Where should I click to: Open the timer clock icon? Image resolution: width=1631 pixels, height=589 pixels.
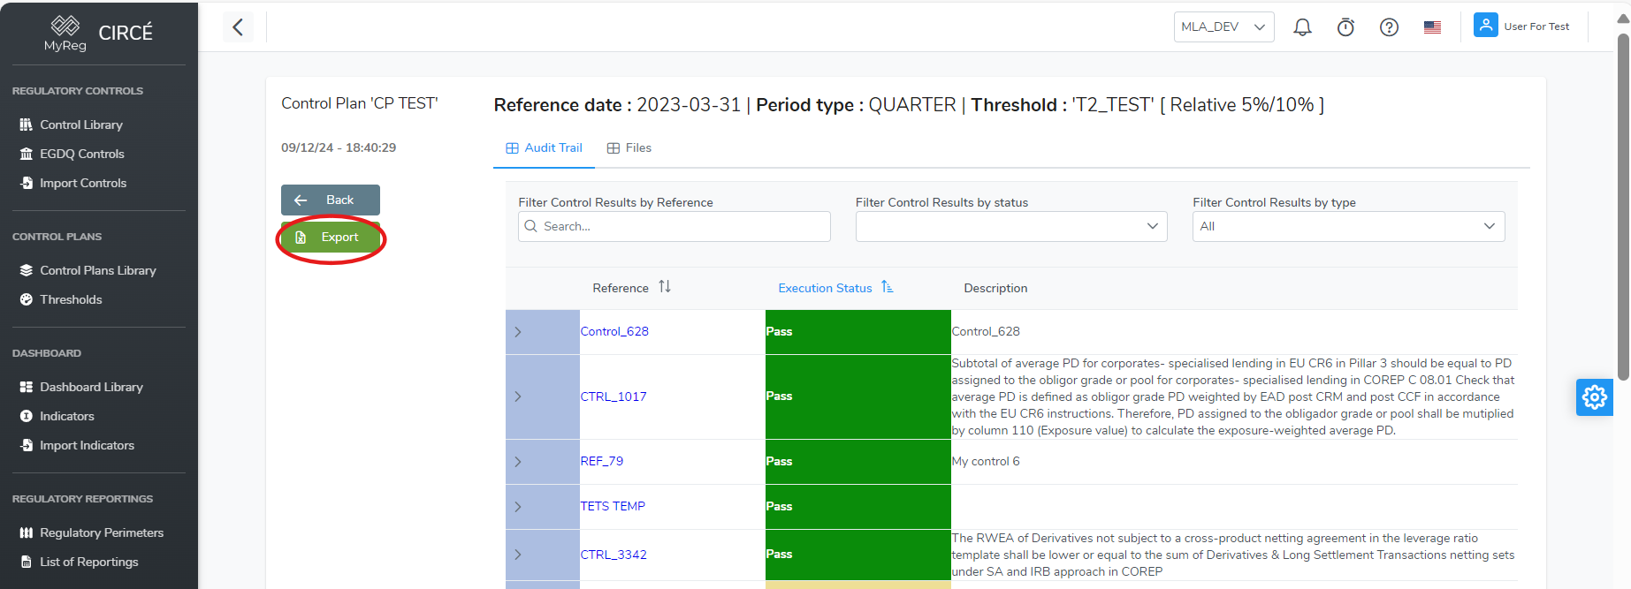pyautogui.click(x=1345, y=27)
